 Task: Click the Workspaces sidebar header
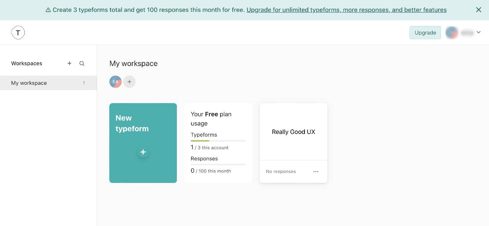coord(27,63)
